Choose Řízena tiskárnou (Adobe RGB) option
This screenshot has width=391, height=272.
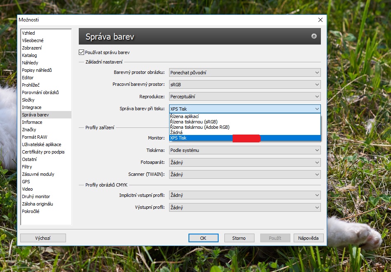pyautogui.click(x=200, y=127)
